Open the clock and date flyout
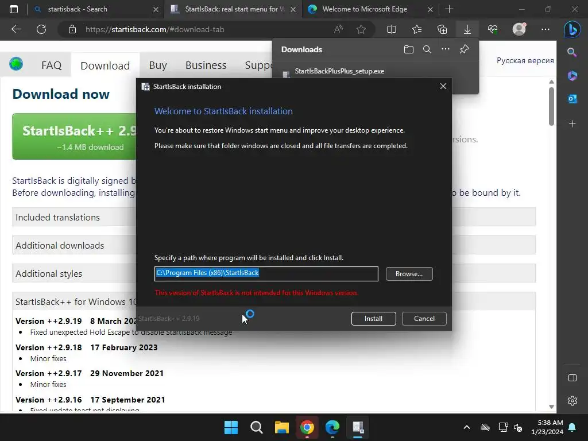 coord(547,427)
